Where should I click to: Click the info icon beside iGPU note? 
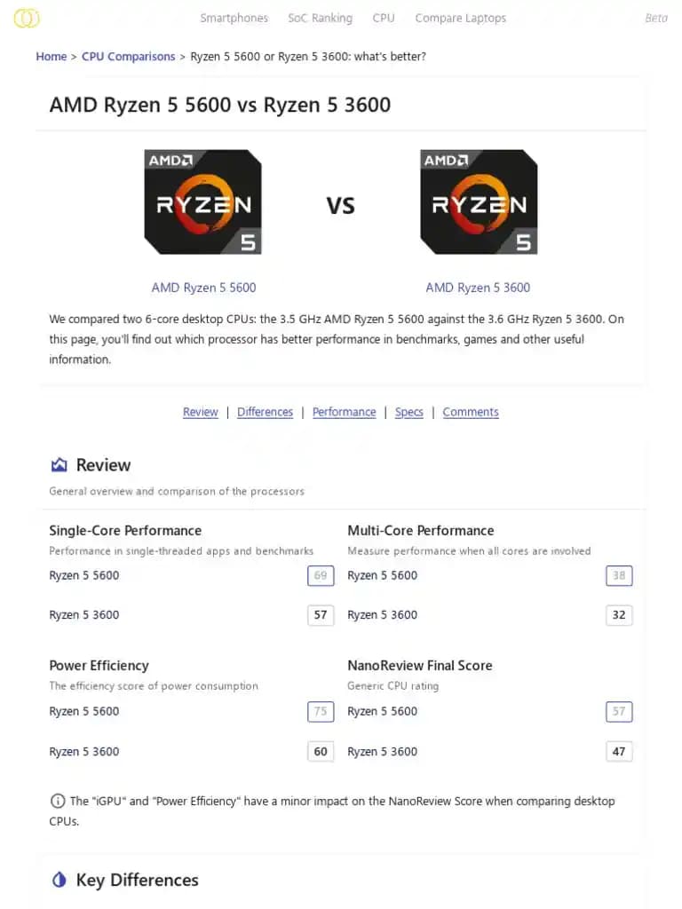[x=58, y=801]
